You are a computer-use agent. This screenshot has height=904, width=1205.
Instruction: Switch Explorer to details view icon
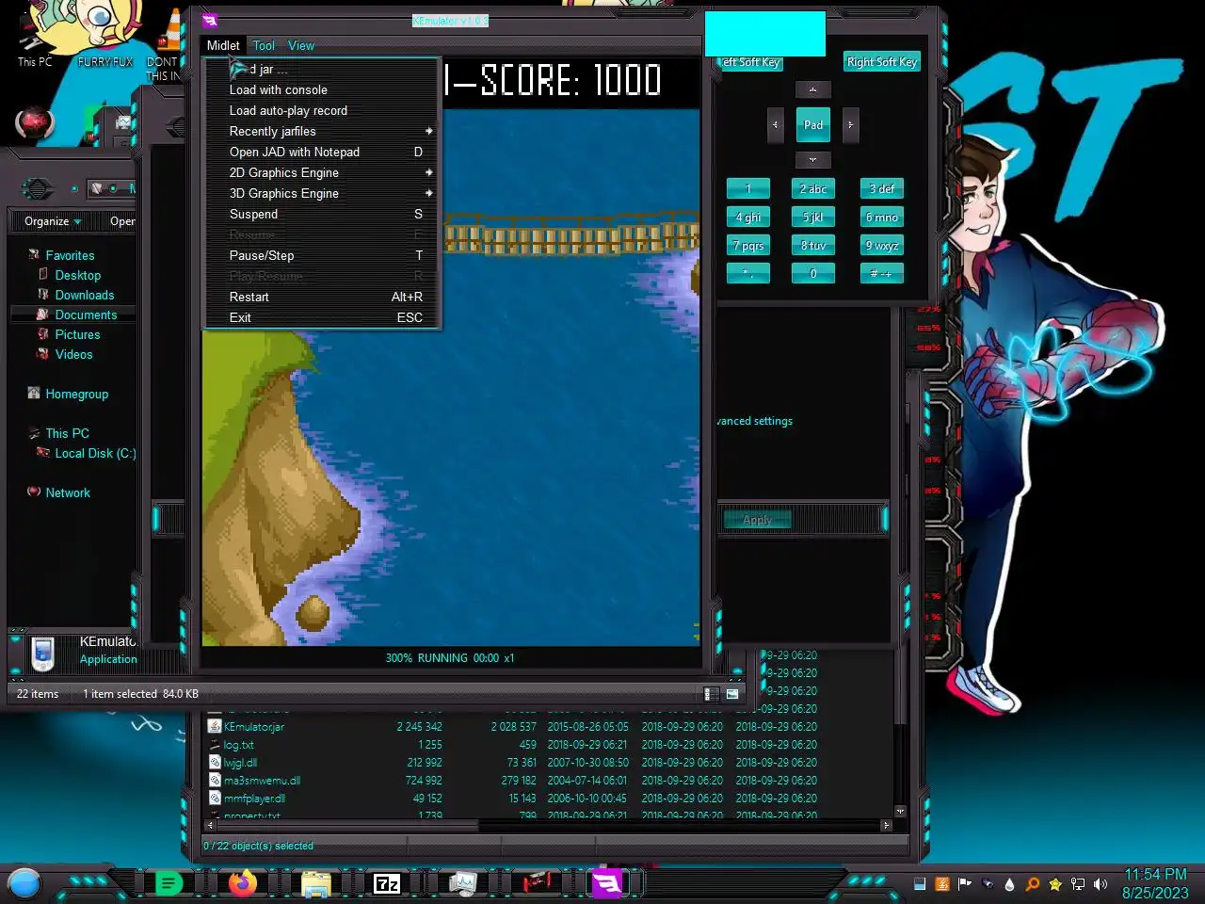coord(712,694)
